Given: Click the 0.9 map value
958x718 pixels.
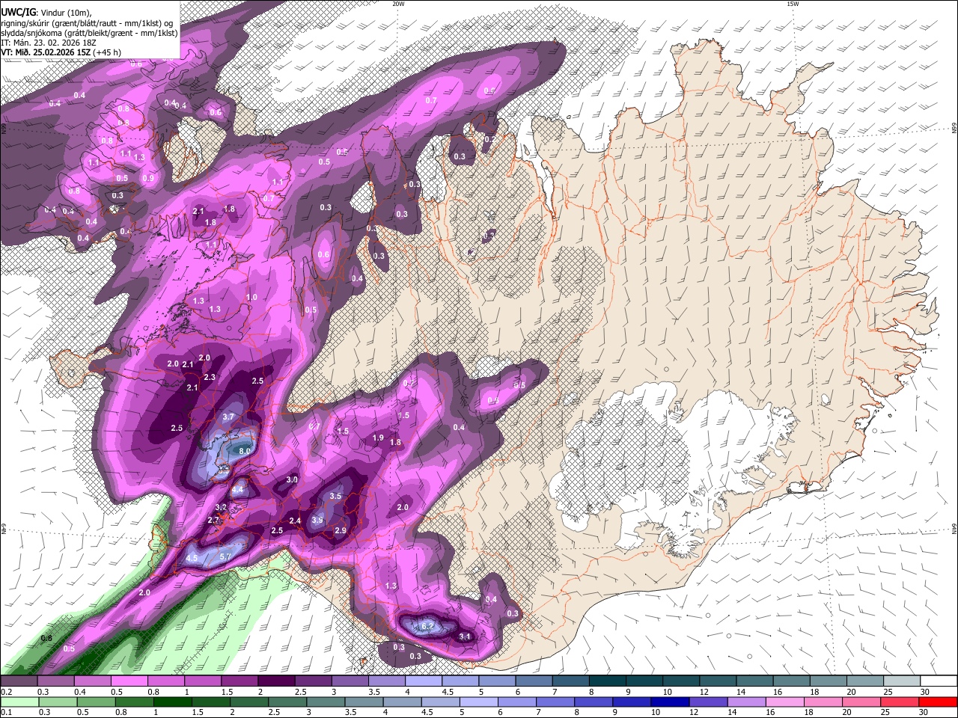Looking at the screenshot, I should pyautogui.click(x=148, y=178).
